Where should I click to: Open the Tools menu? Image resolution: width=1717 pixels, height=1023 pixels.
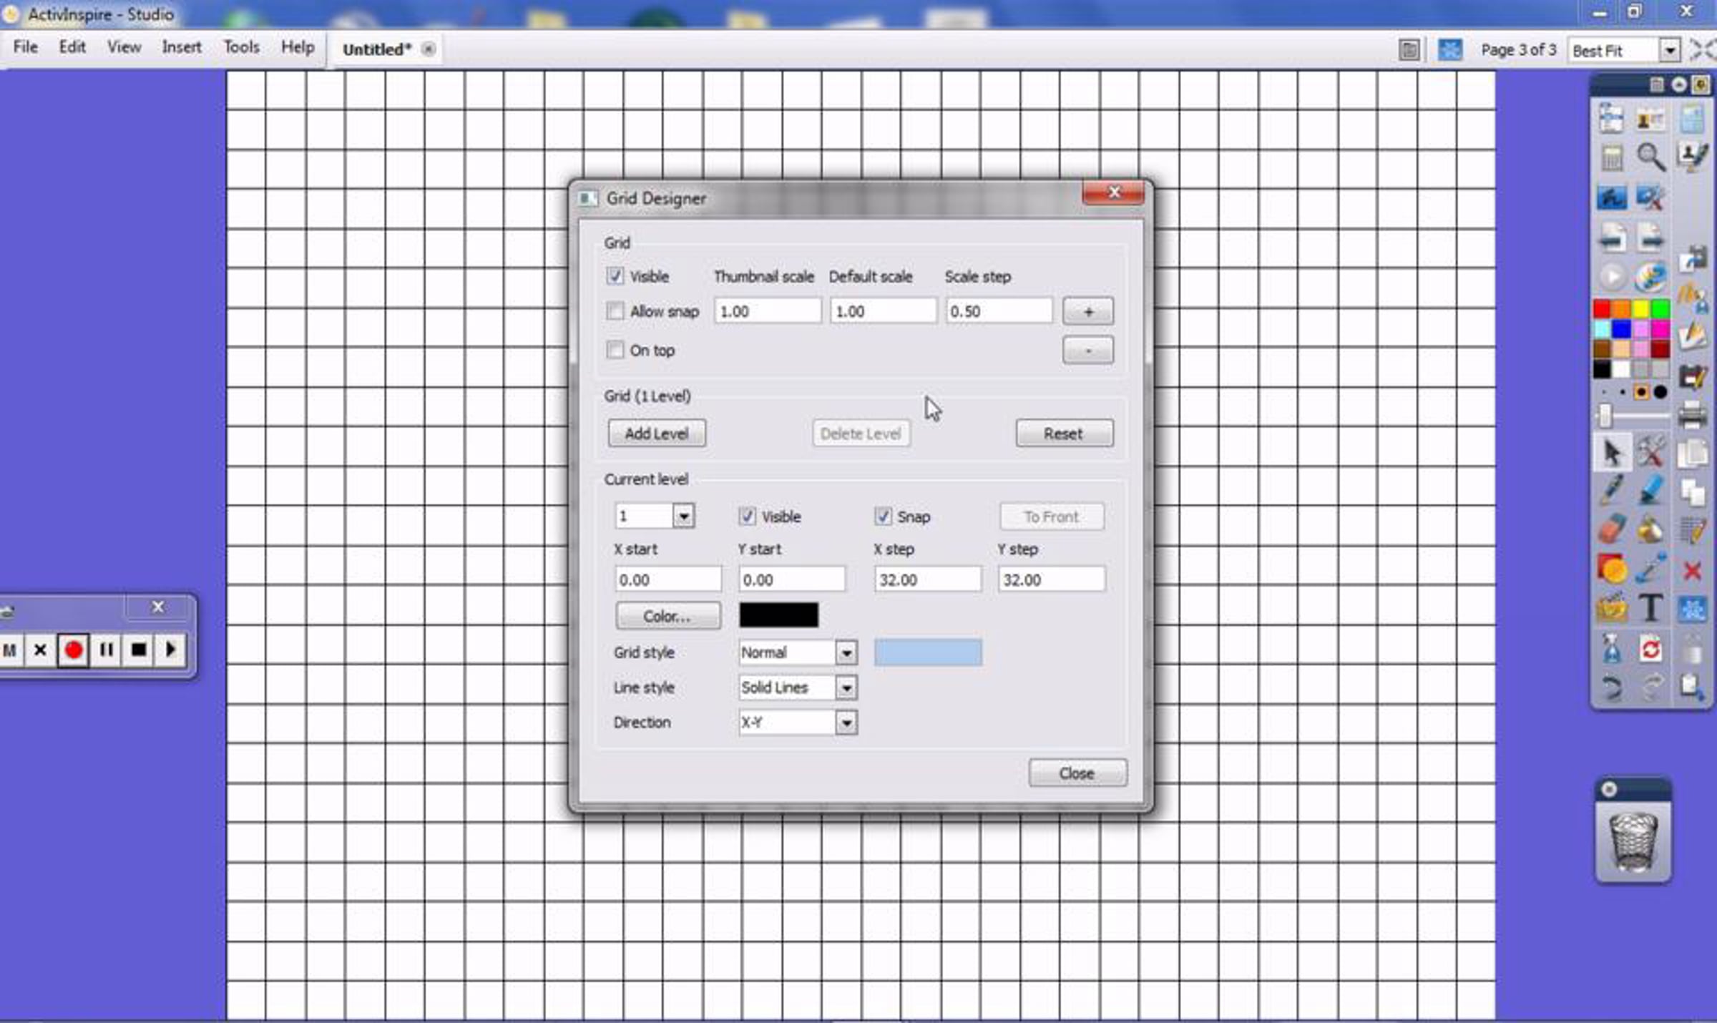point(241,47)
